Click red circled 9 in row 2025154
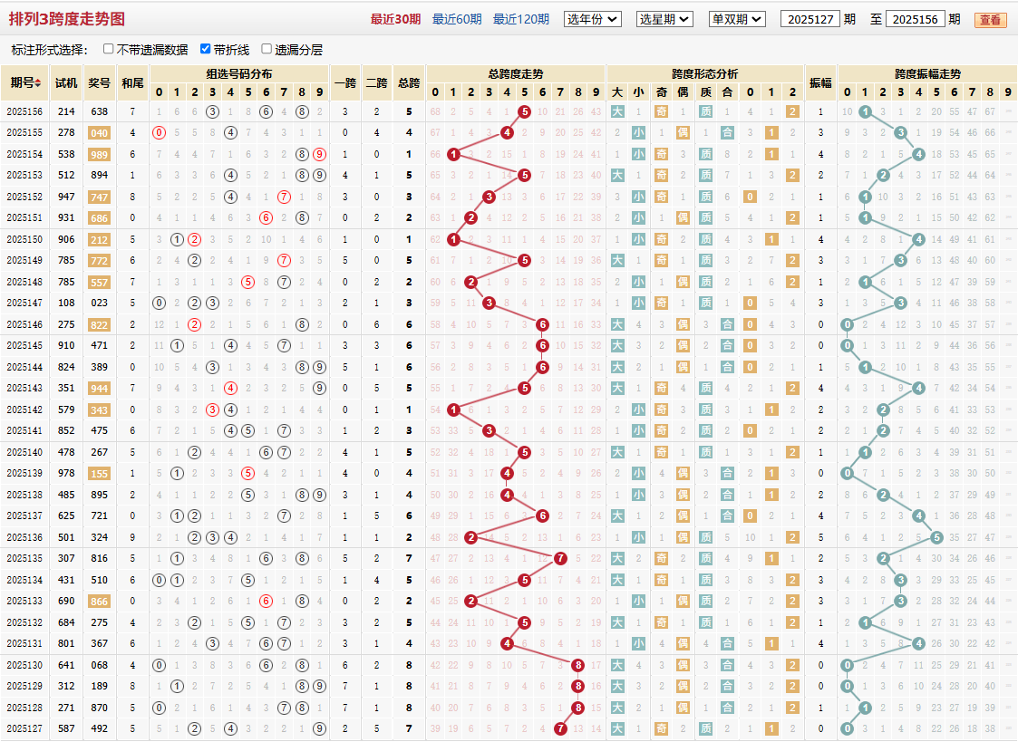 coord(319,154)
